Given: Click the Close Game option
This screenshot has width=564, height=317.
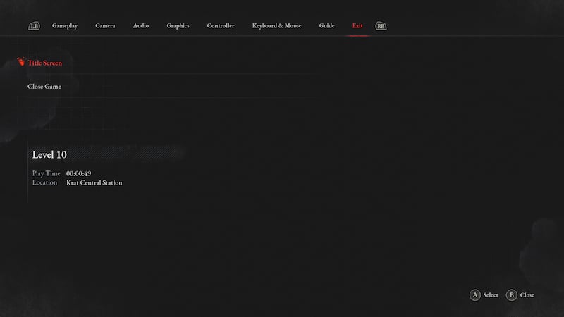Looking at the screenshot, I should coord(44,87).
